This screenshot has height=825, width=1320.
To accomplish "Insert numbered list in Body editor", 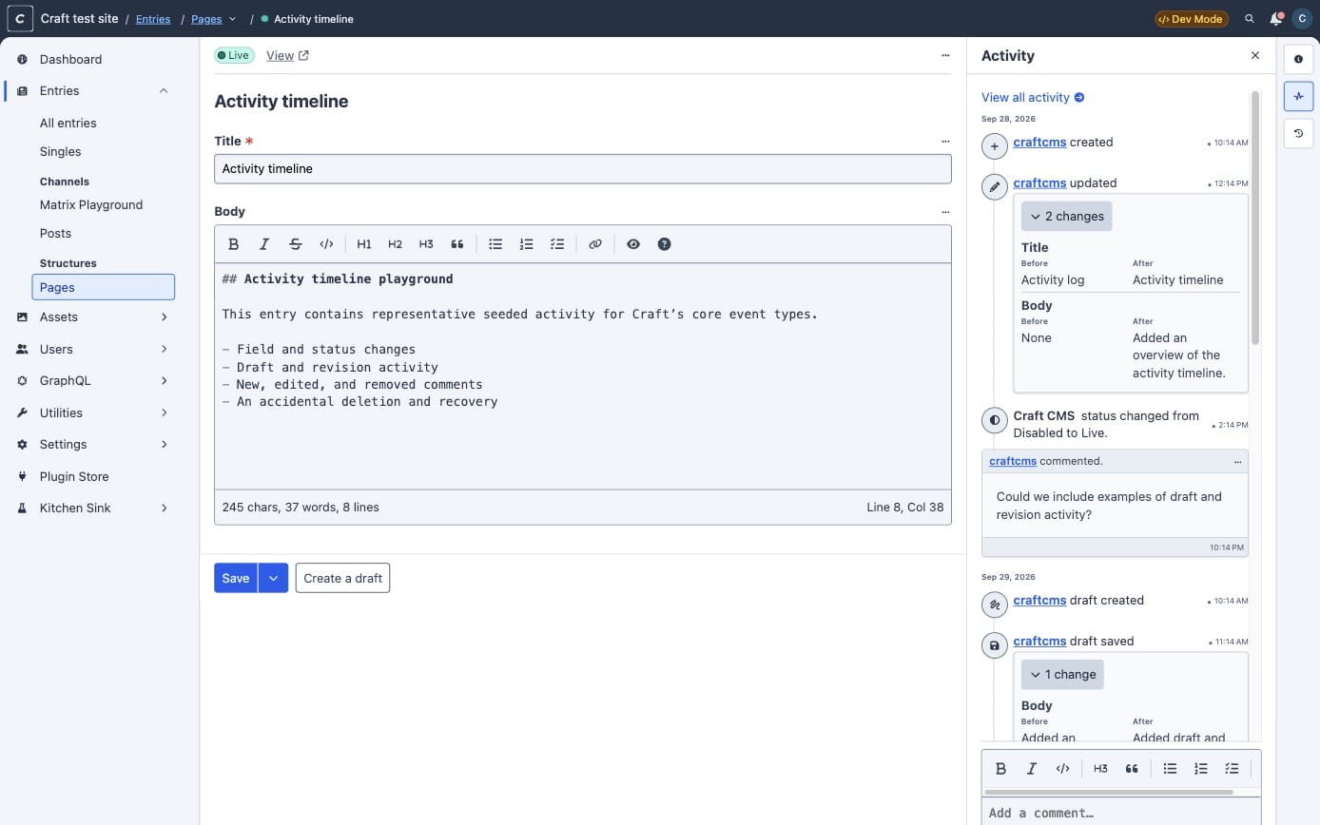I will coord(527,244).
